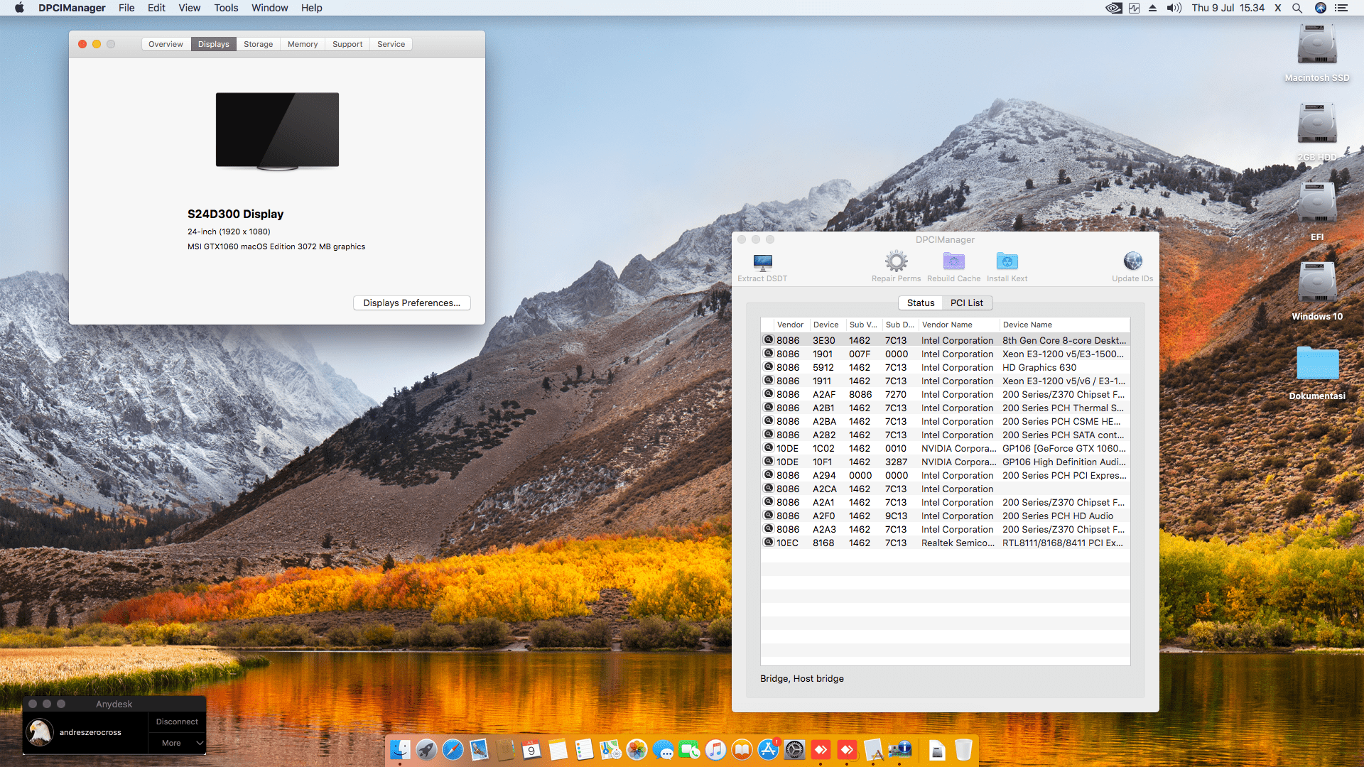Switch to the Service tab
This screenshot has height=767, width=1364.
391,44
